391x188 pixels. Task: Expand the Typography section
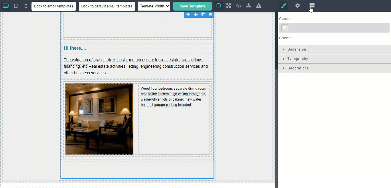297,59
